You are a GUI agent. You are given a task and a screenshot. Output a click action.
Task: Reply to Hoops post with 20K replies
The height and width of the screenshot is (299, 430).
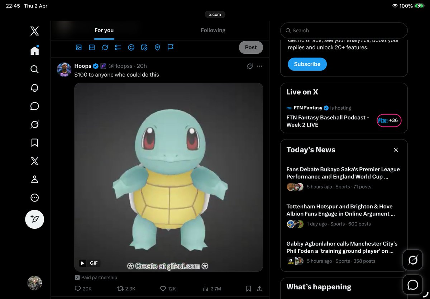pos(83,289)
